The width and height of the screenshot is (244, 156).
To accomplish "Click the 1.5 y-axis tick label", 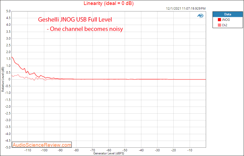I will click(x=9, y=59).
